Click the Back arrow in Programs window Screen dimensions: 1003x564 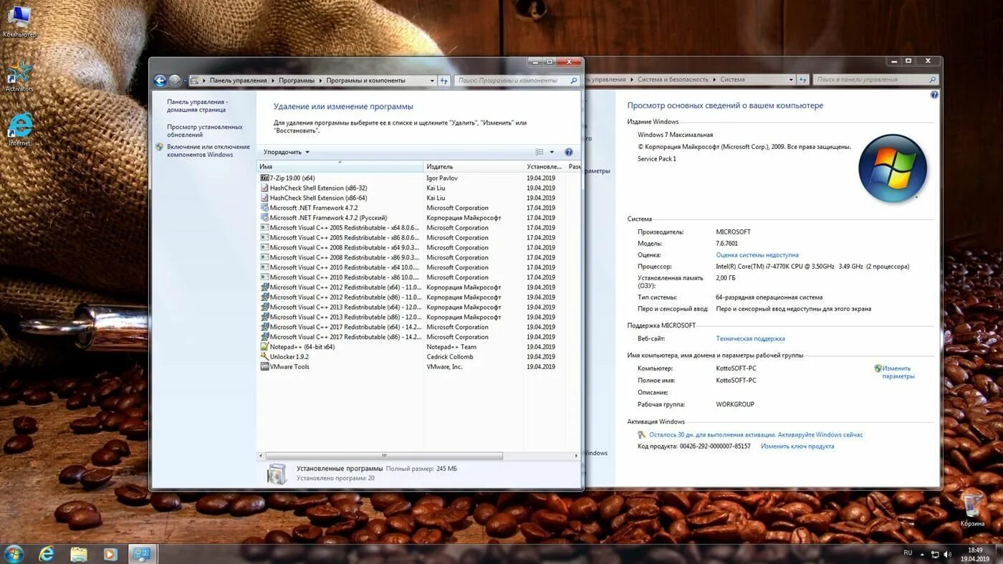[x=160, y=81]
